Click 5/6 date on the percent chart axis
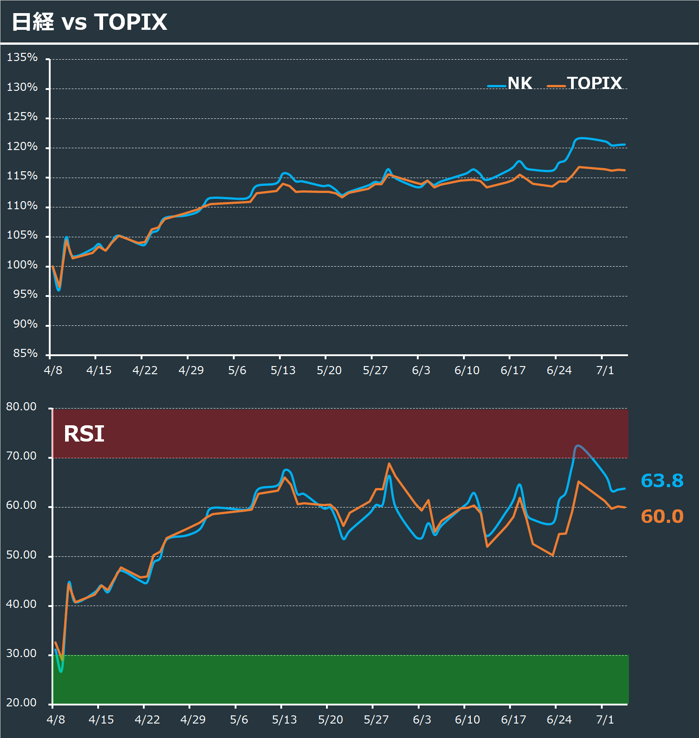Image resolution: width=699 pixels, height=738 pixels. click(237, 371)
